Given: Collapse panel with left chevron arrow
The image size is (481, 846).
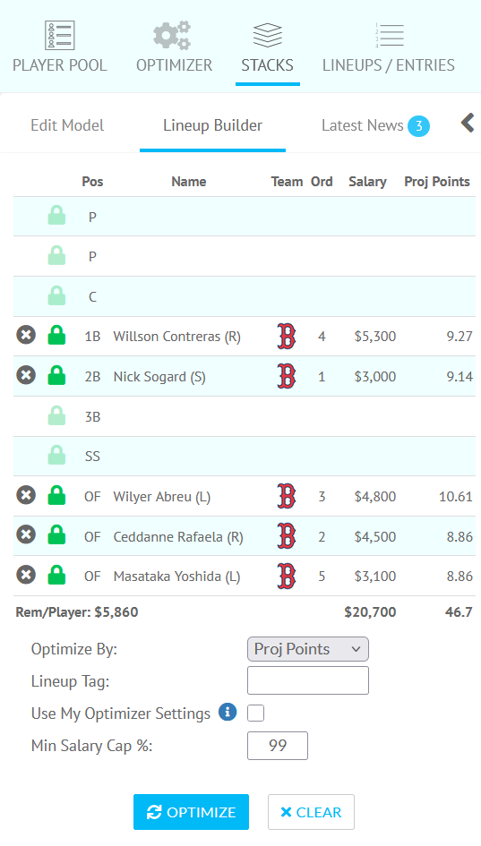Looking at the screenshot, I should tap(468, 123).
